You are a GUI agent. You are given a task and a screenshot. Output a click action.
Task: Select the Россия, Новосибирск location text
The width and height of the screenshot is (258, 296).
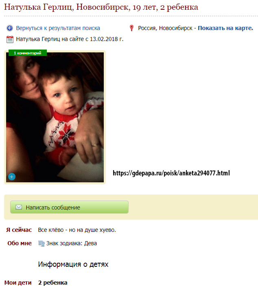165,28
